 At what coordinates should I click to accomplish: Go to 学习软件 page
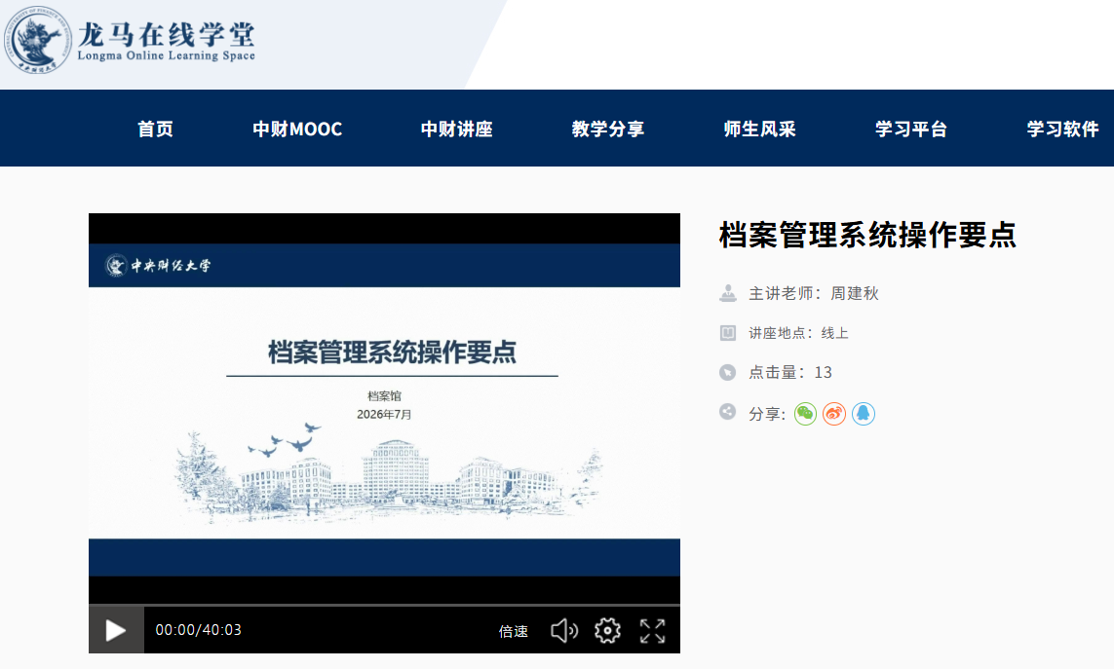[x=1063, y=129]
